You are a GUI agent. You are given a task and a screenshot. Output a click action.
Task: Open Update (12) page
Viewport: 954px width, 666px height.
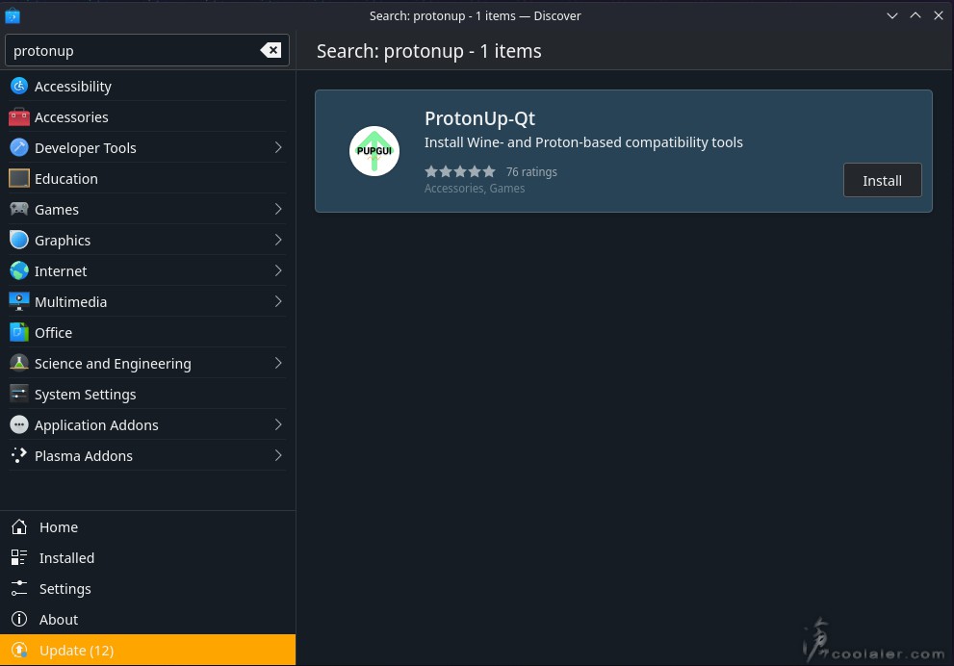[148, 651]
